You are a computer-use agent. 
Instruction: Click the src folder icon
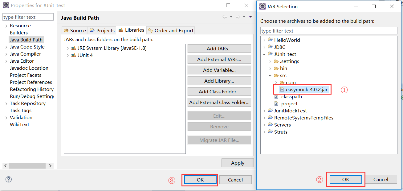coord(276,75)
